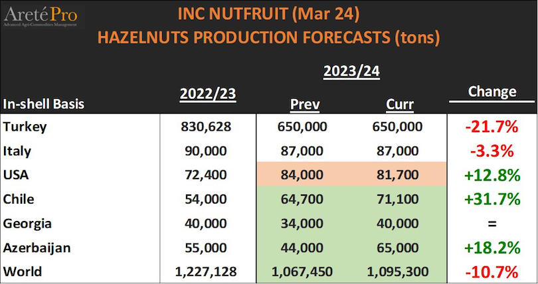Click the Curr column header
Viewport: 538px width, 284px height.
[x=399, y=104]
